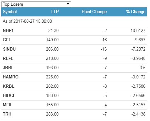Select the JBBL stock symbol
The height and width of the screenshot is (121, 150).
tap(8, 68)
